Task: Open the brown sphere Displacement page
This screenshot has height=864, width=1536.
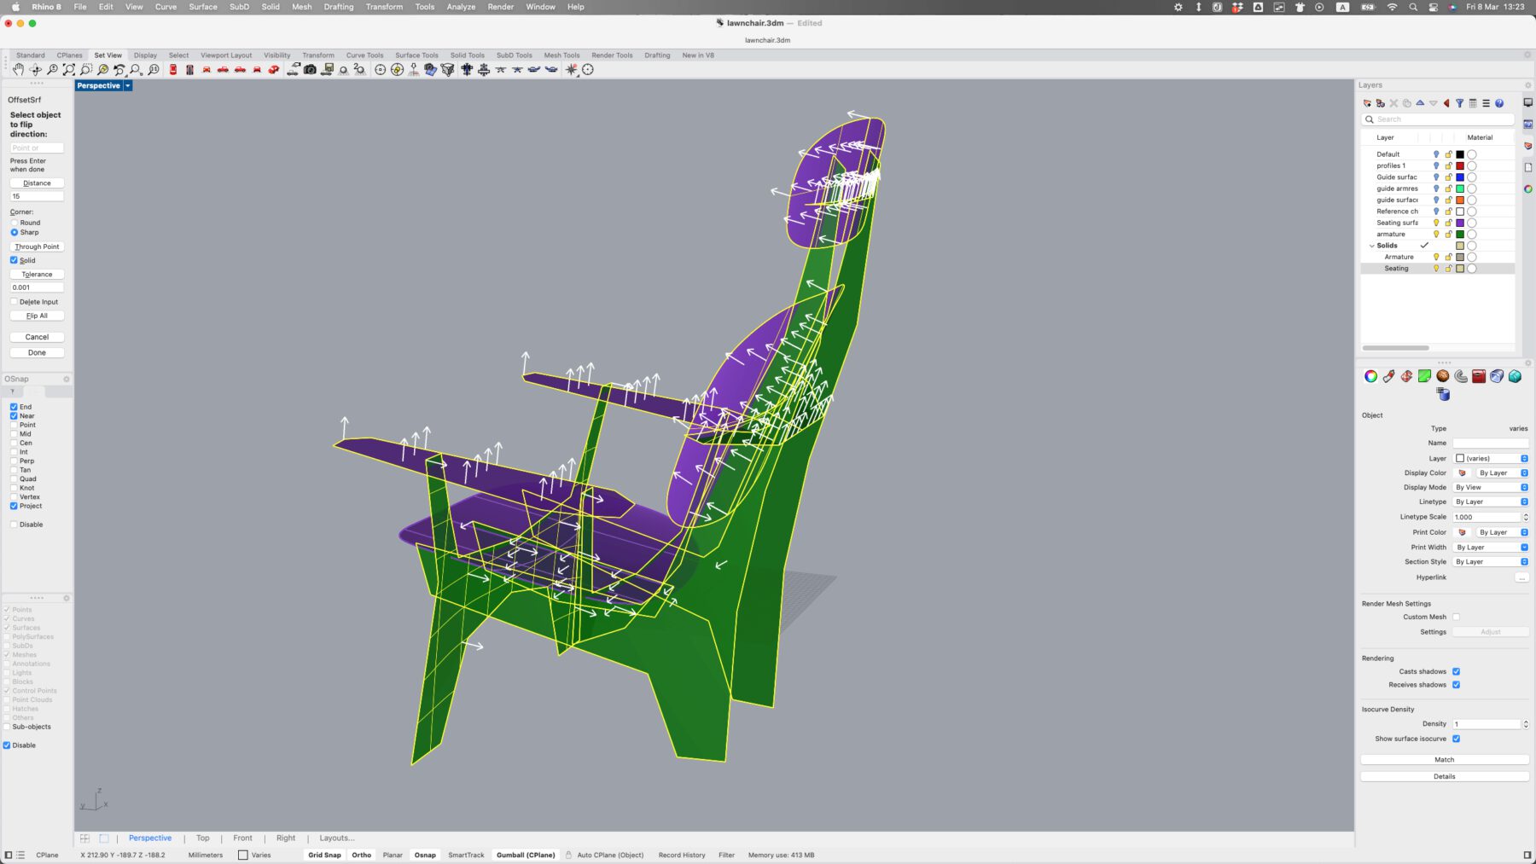Action: point(1443,376)
